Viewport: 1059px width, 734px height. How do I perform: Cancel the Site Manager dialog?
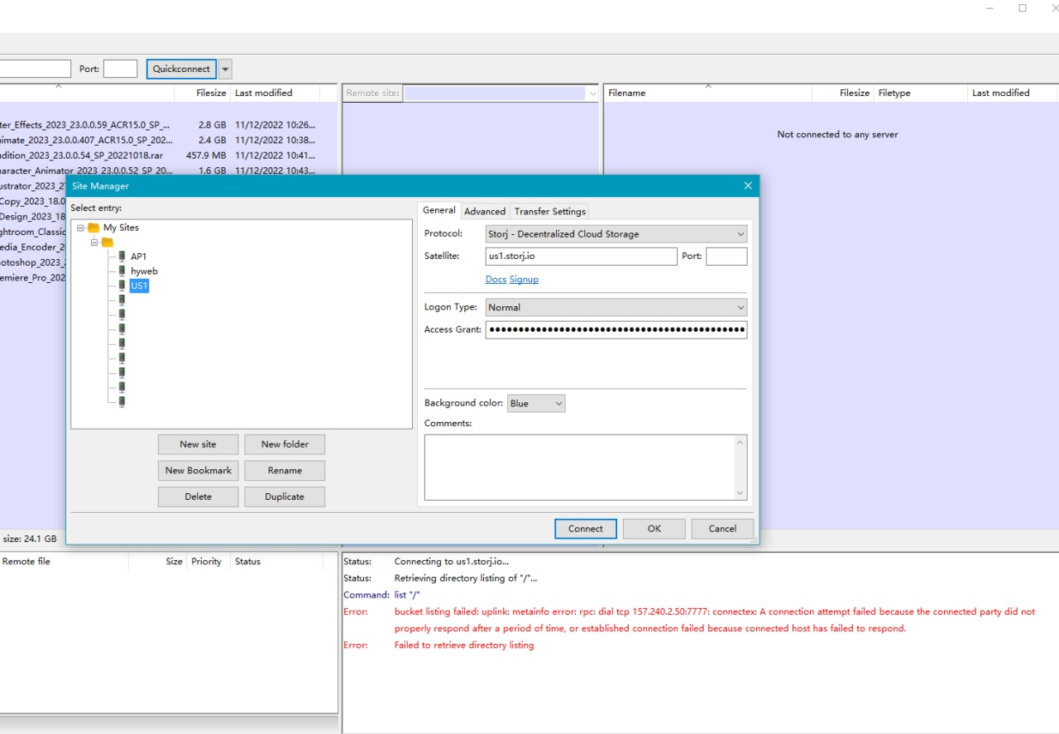coord(722,529)
